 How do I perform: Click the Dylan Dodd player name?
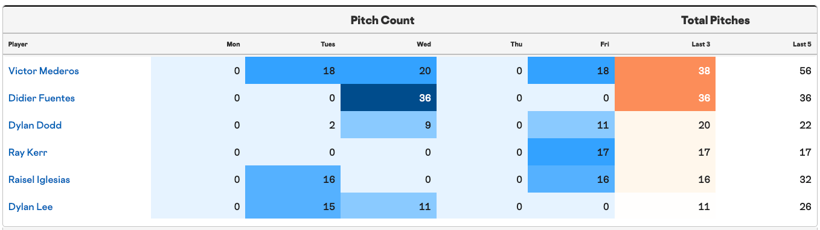point(35,126)
